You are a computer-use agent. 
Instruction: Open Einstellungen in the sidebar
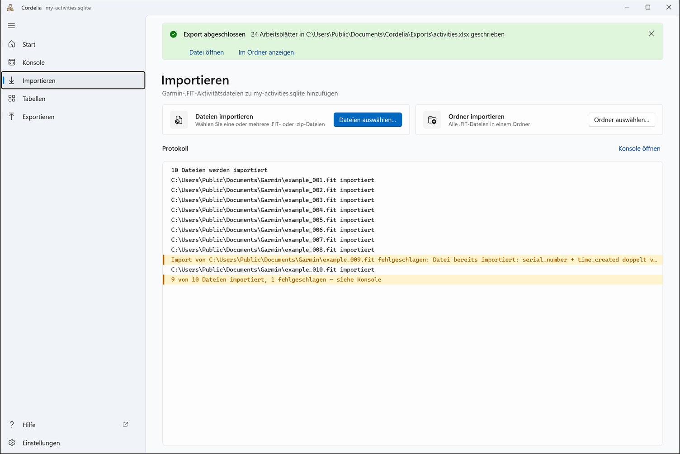click(x=73, y=443)
